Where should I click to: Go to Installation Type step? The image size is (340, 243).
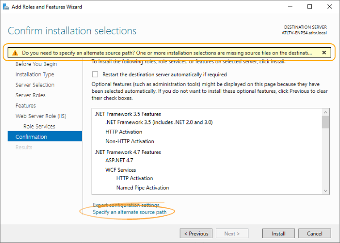click(x=35, y=74)
